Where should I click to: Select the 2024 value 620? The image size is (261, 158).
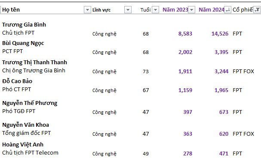tap(224, 134)
